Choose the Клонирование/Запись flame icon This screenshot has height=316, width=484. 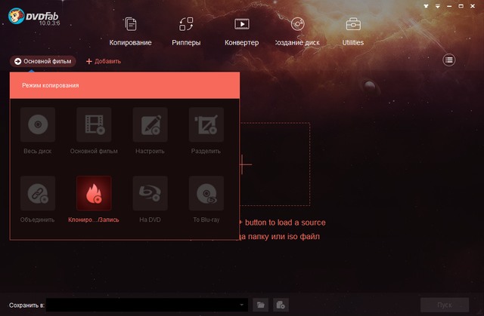click(x=94, y=193)
